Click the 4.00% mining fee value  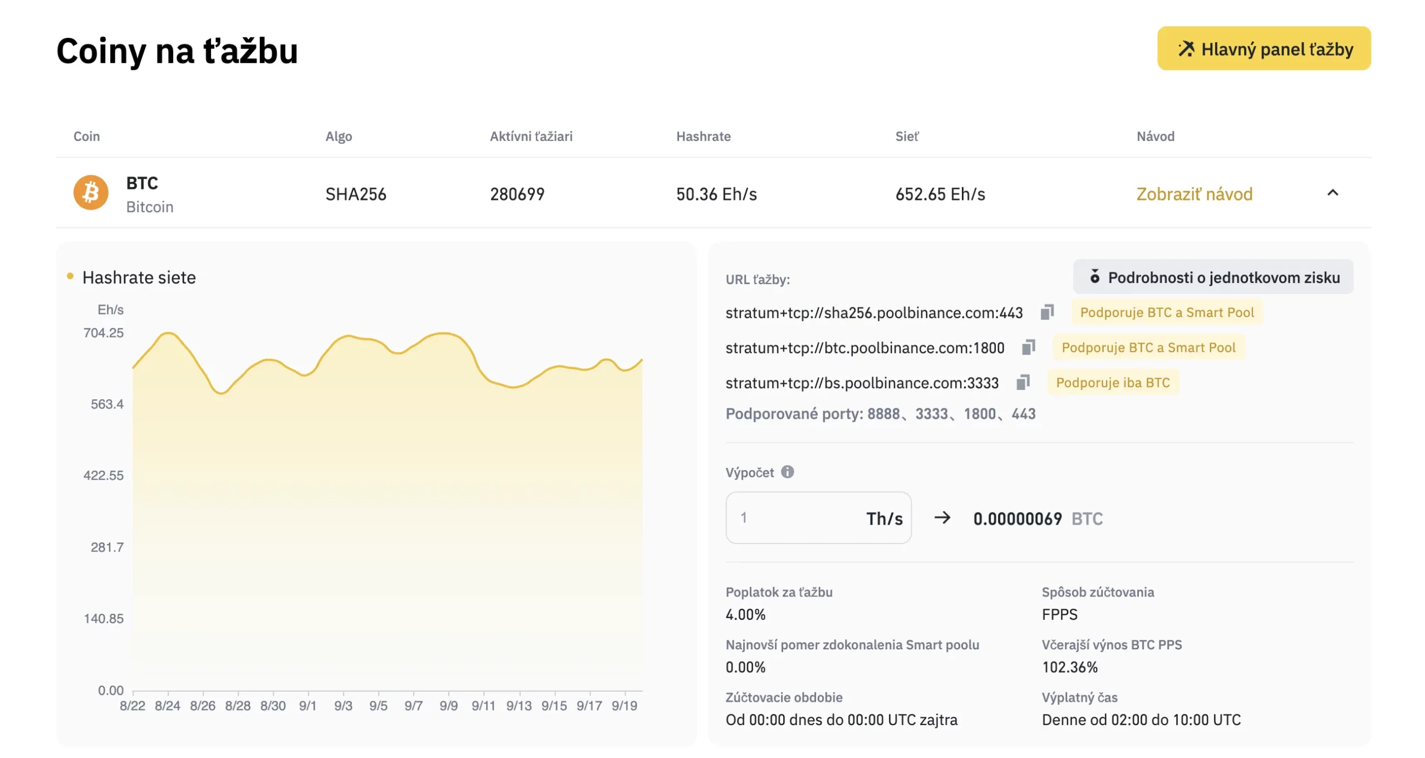[745, 614]
